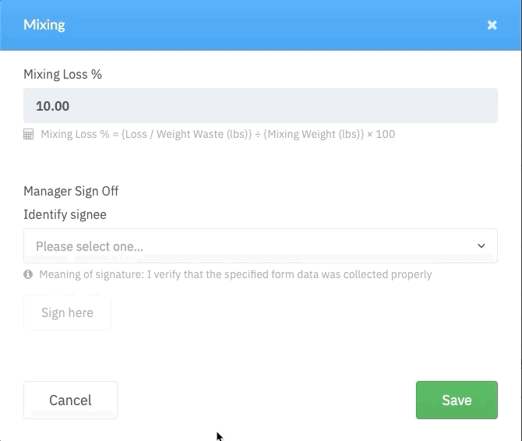Viewport: 522px width, 441px height.
Task: Close the Mixing dialog with the X
Action: [x=492, y=25]
